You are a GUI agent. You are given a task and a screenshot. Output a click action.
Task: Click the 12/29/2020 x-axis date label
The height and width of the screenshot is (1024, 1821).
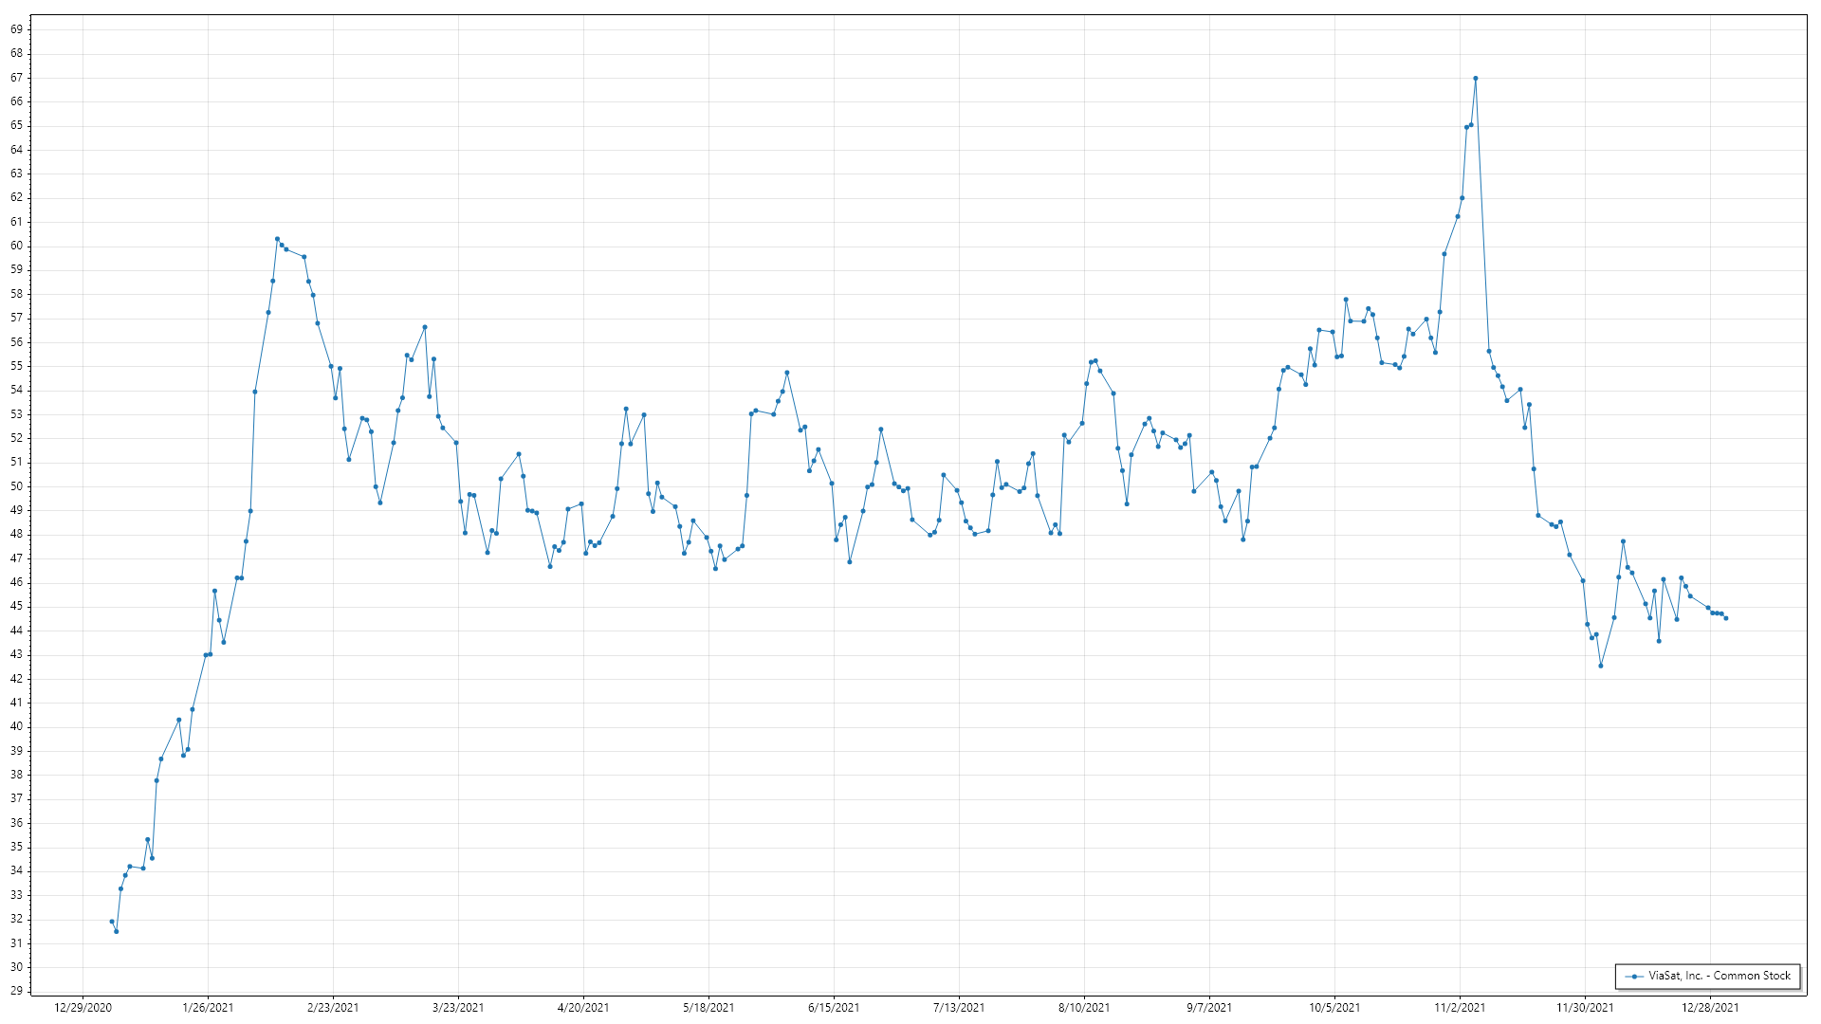(83, 1007)
